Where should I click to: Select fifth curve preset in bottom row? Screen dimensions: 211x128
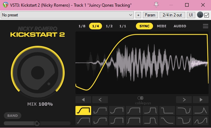[x=150, y=120]
